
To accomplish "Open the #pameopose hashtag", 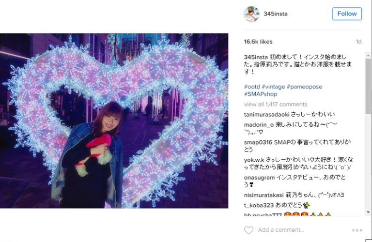I will (x=304, y=87).
